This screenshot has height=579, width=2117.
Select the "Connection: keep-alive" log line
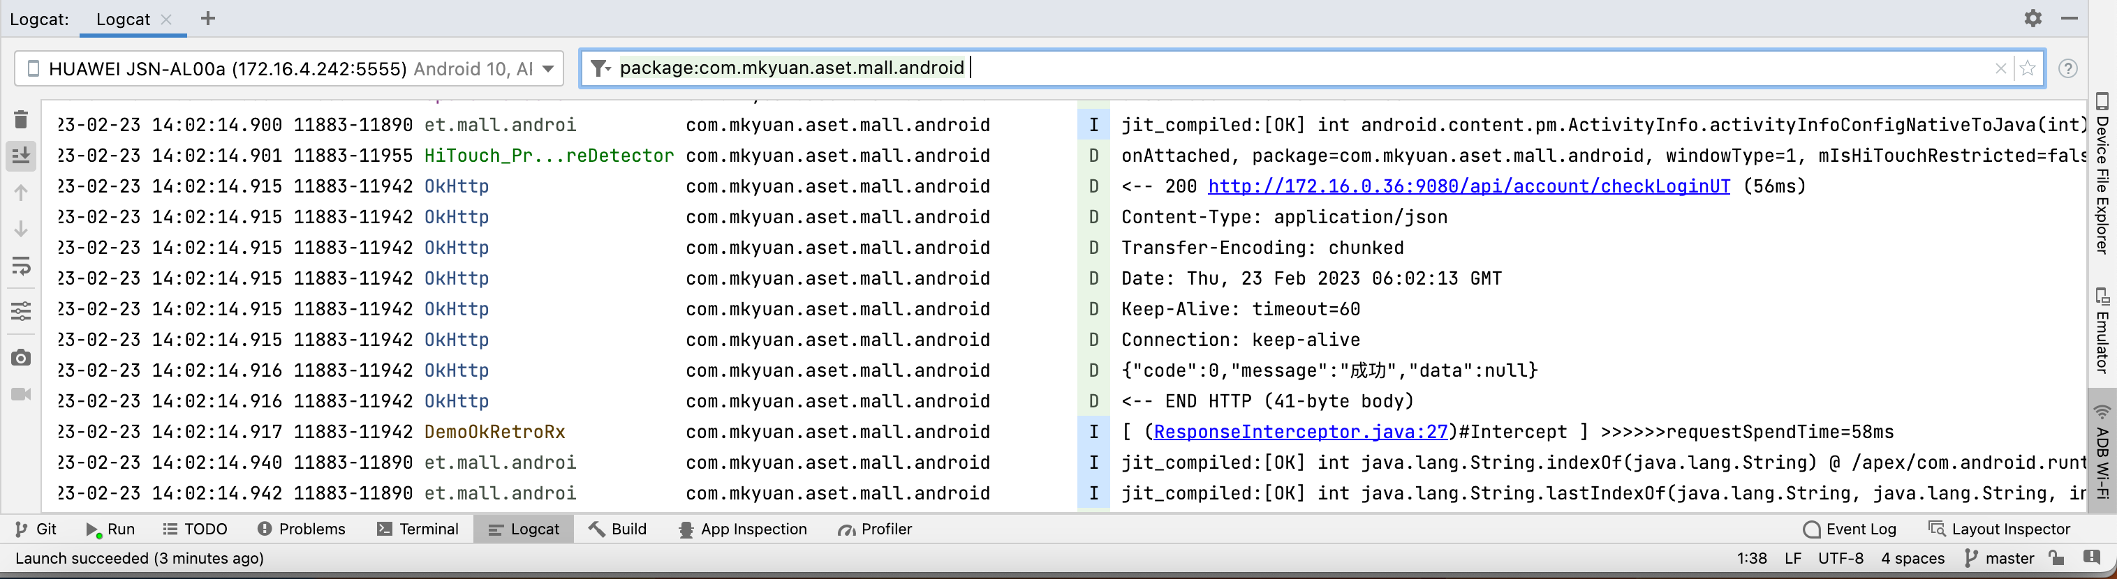(1240, 340)
